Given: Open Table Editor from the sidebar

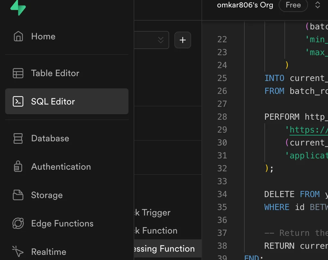Looking at the screenshot, I should point(18,73).
